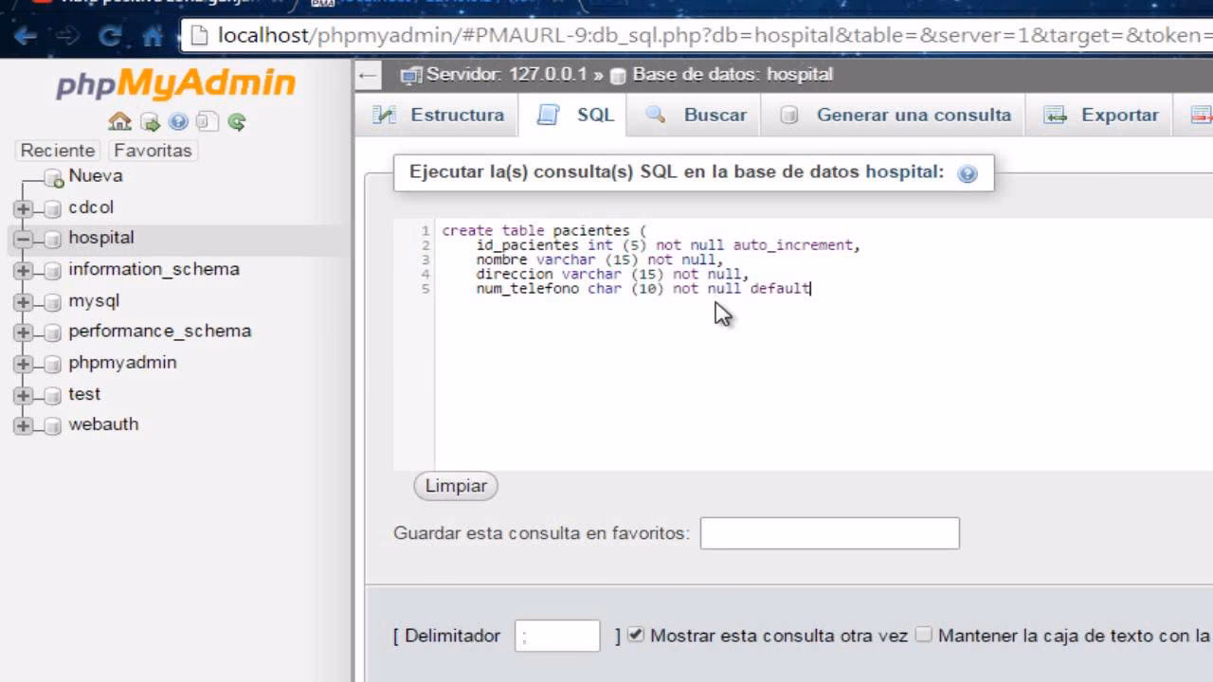Click the Buscar magnifier icon
Image resolution: width=1213 pixels, height=682 pixels.
(x=656, y=115)
